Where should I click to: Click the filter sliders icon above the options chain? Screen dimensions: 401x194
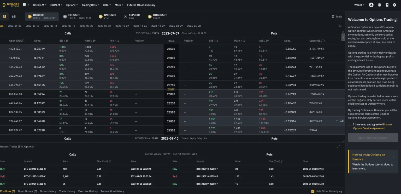coord(340,26)
